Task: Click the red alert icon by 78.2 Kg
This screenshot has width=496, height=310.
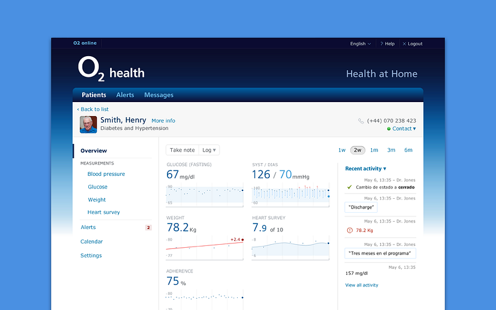Action: pos(350,230)
